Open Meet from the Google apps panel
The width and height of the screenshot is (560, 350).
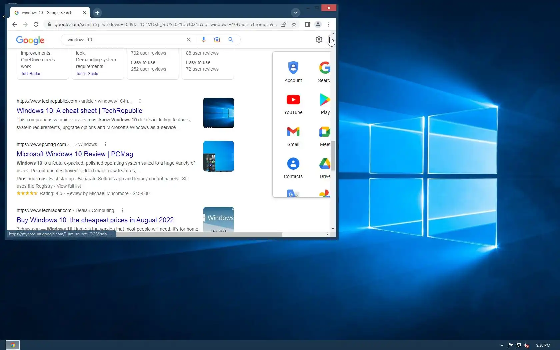[x=325, y=136]
